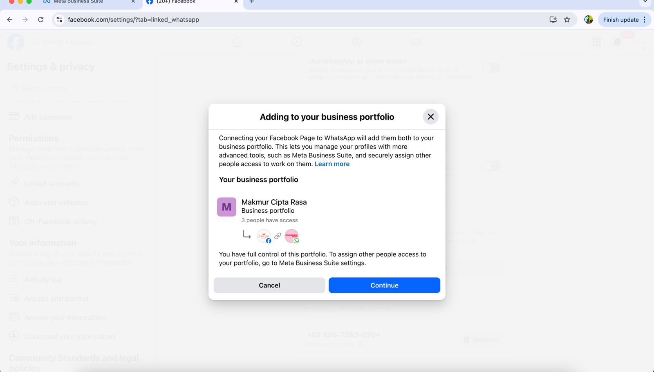
Task: View site information icon in address bar
Action: [x=60, y=20]
